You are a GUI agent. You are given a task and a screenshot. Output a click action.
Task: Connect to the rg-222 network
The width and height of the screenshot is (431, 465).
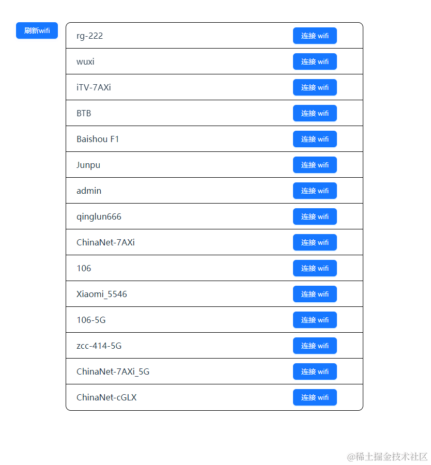coord(315,36)
